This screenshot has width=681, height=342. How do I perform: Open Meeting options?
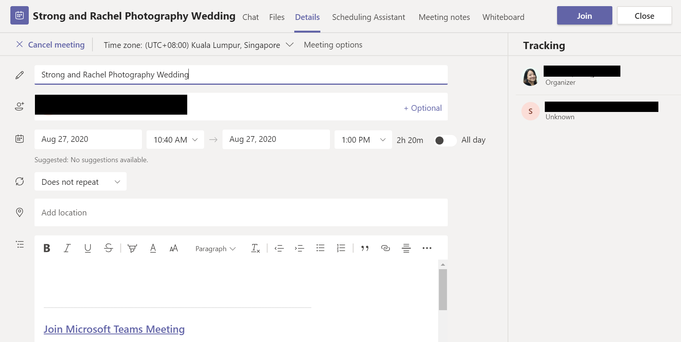(x=333, y=44)
